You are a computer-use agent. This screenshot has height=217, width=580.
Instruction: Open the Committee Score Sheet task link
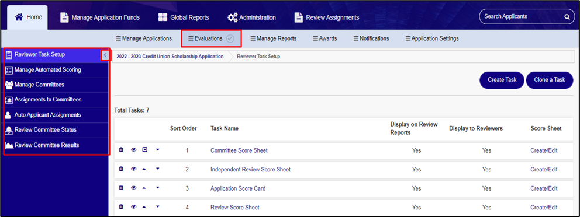point(239,150)
